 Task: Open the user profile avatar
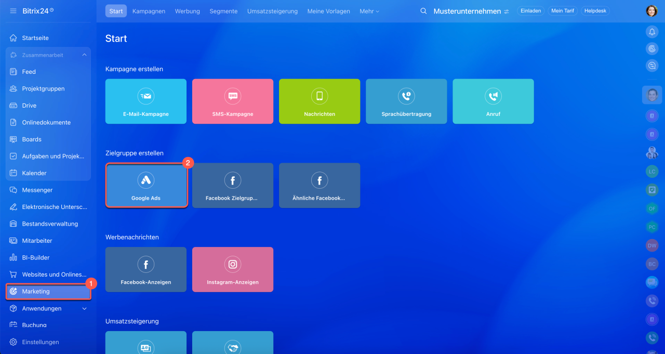[x=651, y=11]
